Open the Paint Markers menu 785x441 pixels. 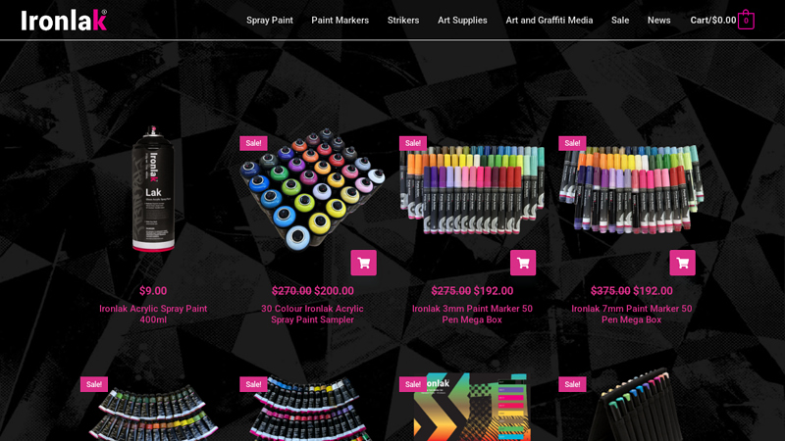click(x=340, y=20)
